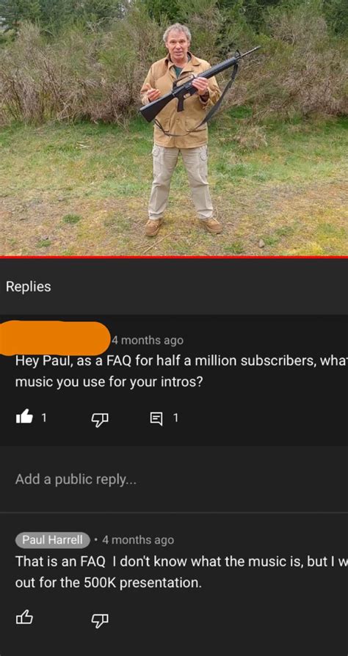Image resolution: width=348 pixels, height=656 pixels.
Task: Open the reply bubble icon on first comment
Action: coord(156,418)
